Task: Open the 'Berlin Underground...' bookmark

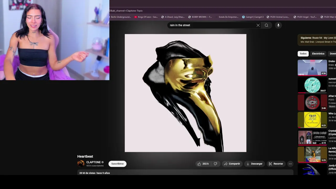Action: pyautogui.click(x=121, y=17)
